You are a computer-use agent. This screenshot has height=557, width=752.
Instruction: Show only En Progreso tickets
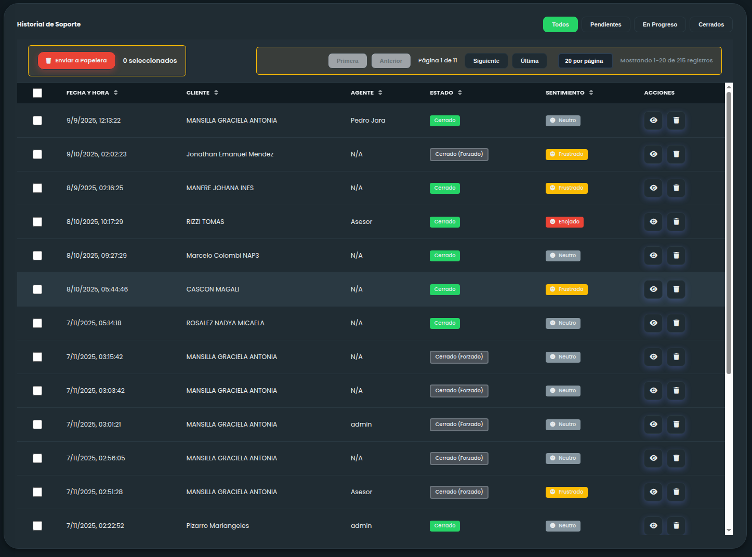[x=659, y=24]
